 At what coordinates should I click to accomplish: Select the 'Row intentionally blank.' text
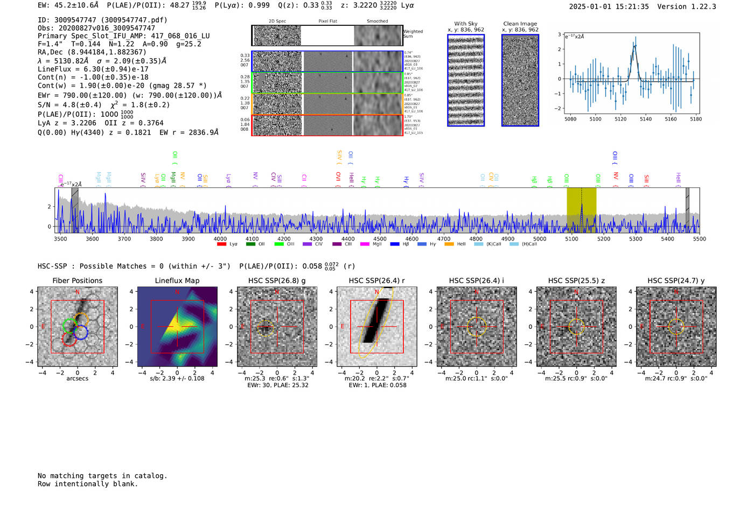[x=88, y=484]
